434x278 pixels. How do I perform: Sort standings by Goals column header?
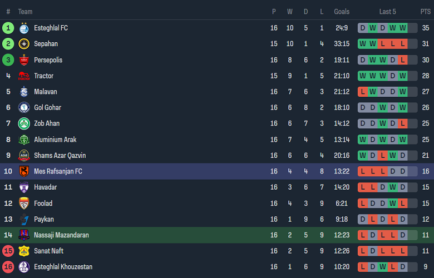pyautogui.click(x=342, y=12)
